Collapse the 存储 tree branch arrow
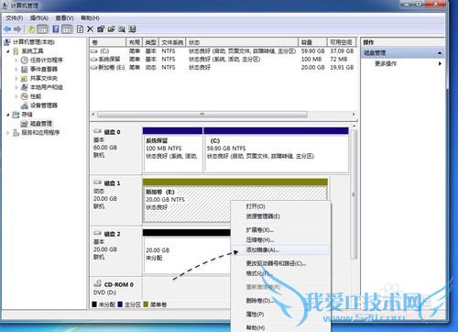Screen dimensions: 458x332 pos(8,115)
